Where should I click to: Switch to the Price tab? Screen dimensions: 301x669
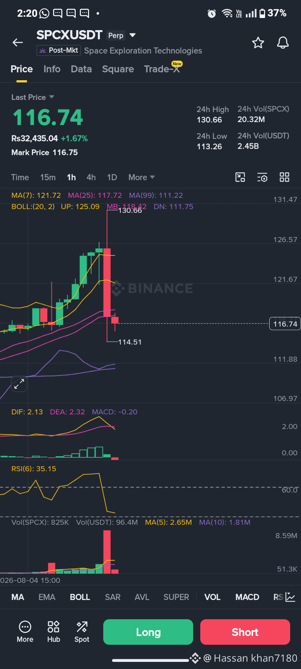point(22,69)
